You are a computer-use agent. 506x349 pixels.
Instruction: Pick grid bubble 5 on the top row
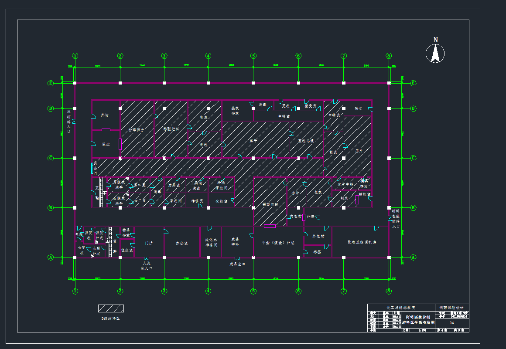point(253,56)
